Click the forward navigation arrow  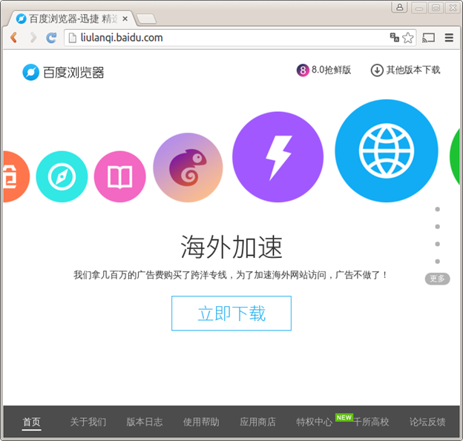coord(33,38)
